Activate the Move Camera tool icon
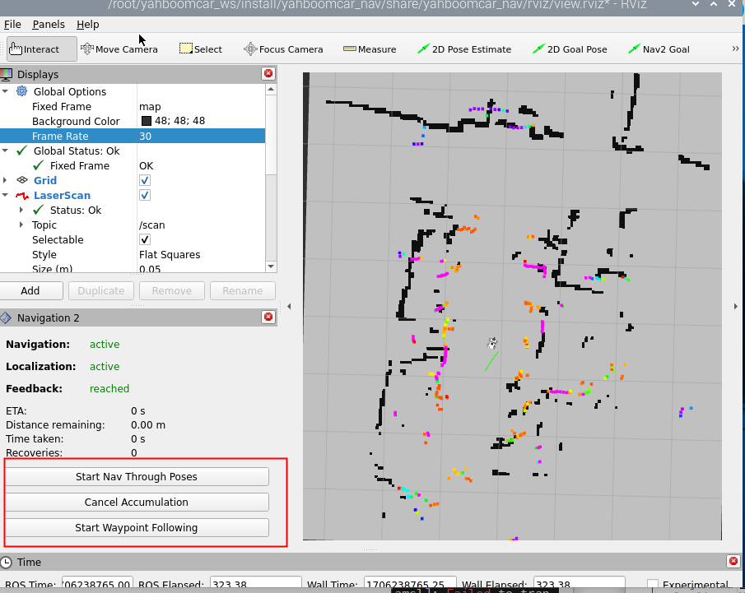 click(x=87, y=49)
